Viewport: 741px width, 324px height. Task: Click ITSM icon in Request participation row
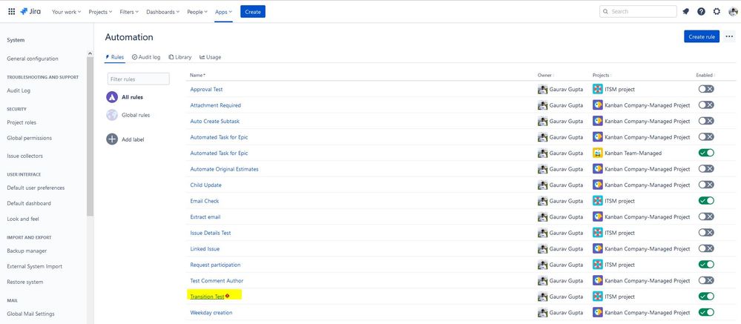[598, 265]
